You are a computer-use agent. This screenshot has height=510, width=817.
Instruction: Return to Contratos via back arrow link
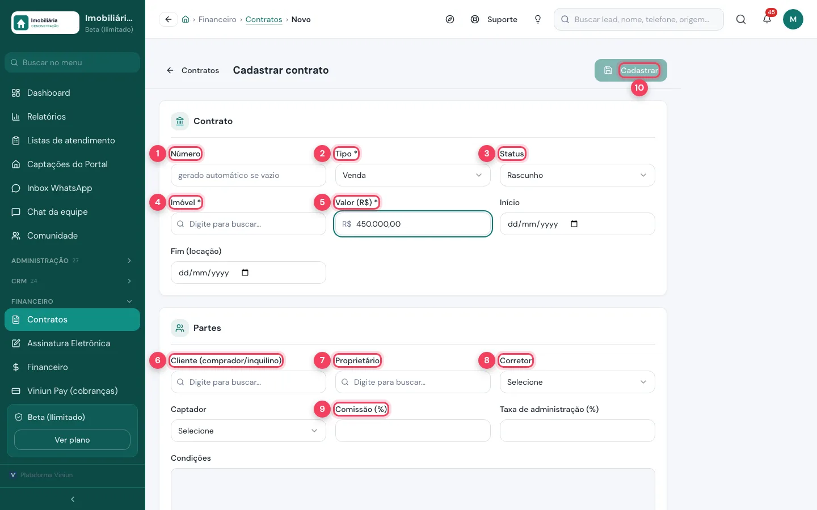193,70
